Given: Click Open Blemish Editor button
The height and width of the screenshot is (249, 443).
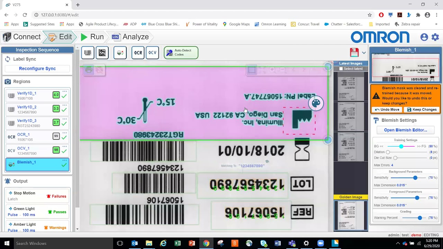Looking at the screenshot, I should pos(406,130).
